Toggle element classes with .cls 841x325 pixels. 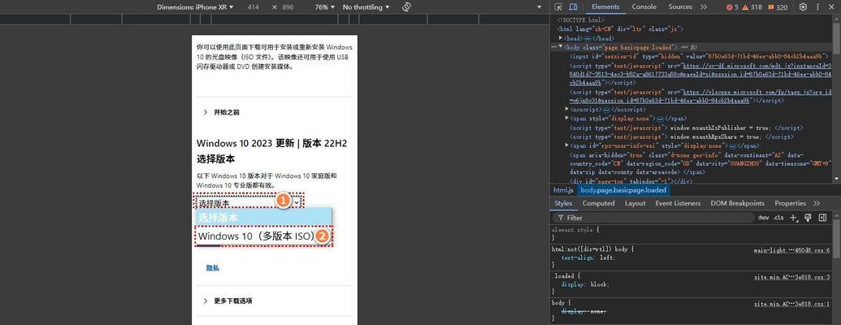click(778, 218)
